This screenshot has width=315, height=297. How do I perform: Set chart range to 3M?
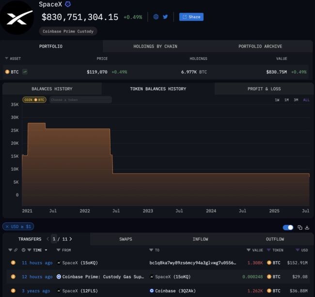point(296,100)
